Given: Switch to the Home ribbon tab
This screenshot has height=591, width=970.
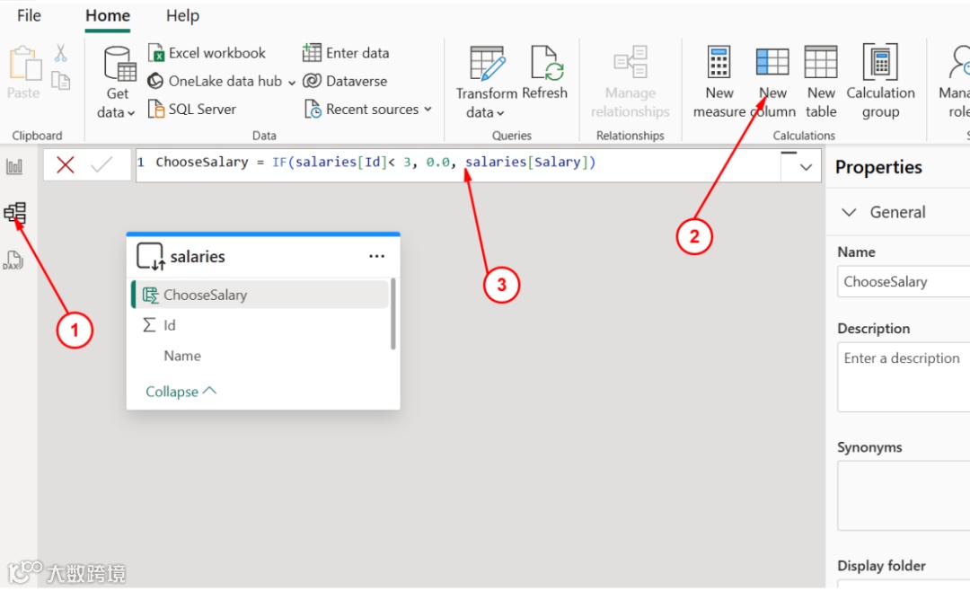Looking at the screenshot, I should pos(108,15).
